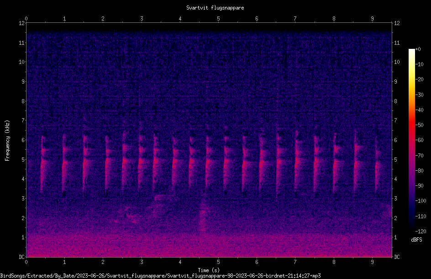Image resolution: width=431 pixels, height=279 pixels.
Task: Click the '-120' colorbar tick label
Action: (x=420, y=232)
